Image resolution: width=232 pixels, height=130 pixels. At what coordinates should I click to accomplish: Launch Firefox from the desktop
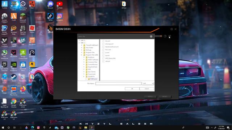pyautogui.click(x=23, y=90)
